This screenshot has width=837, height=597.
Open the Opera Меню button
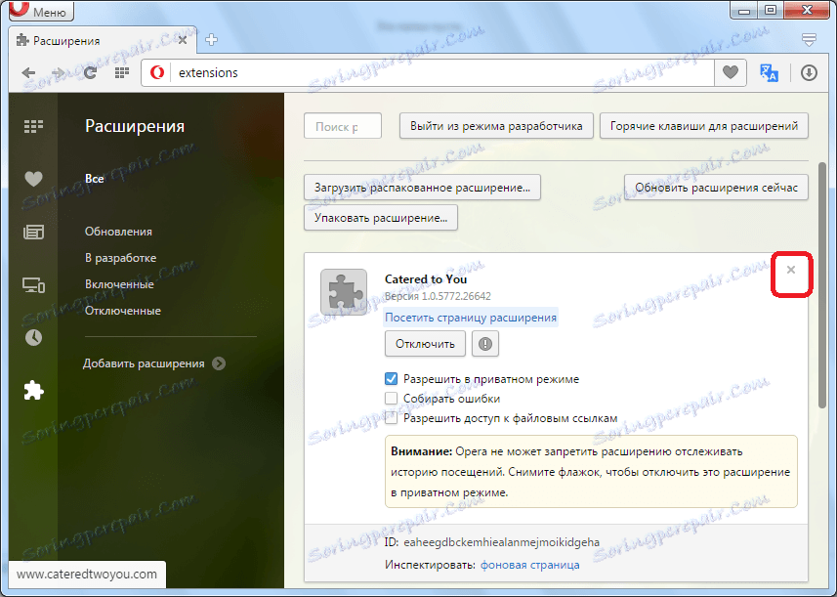point(42,10)
